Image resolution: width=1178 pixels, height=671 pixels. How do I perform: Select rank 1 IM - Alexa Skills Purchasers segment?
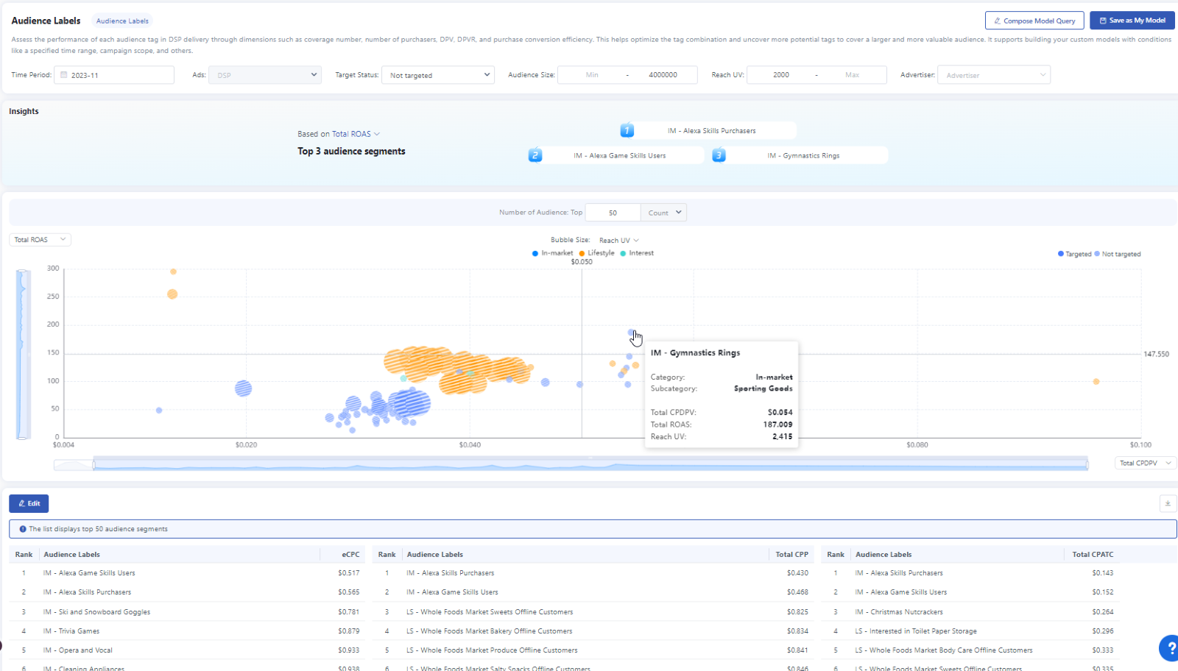click(711, 131)
